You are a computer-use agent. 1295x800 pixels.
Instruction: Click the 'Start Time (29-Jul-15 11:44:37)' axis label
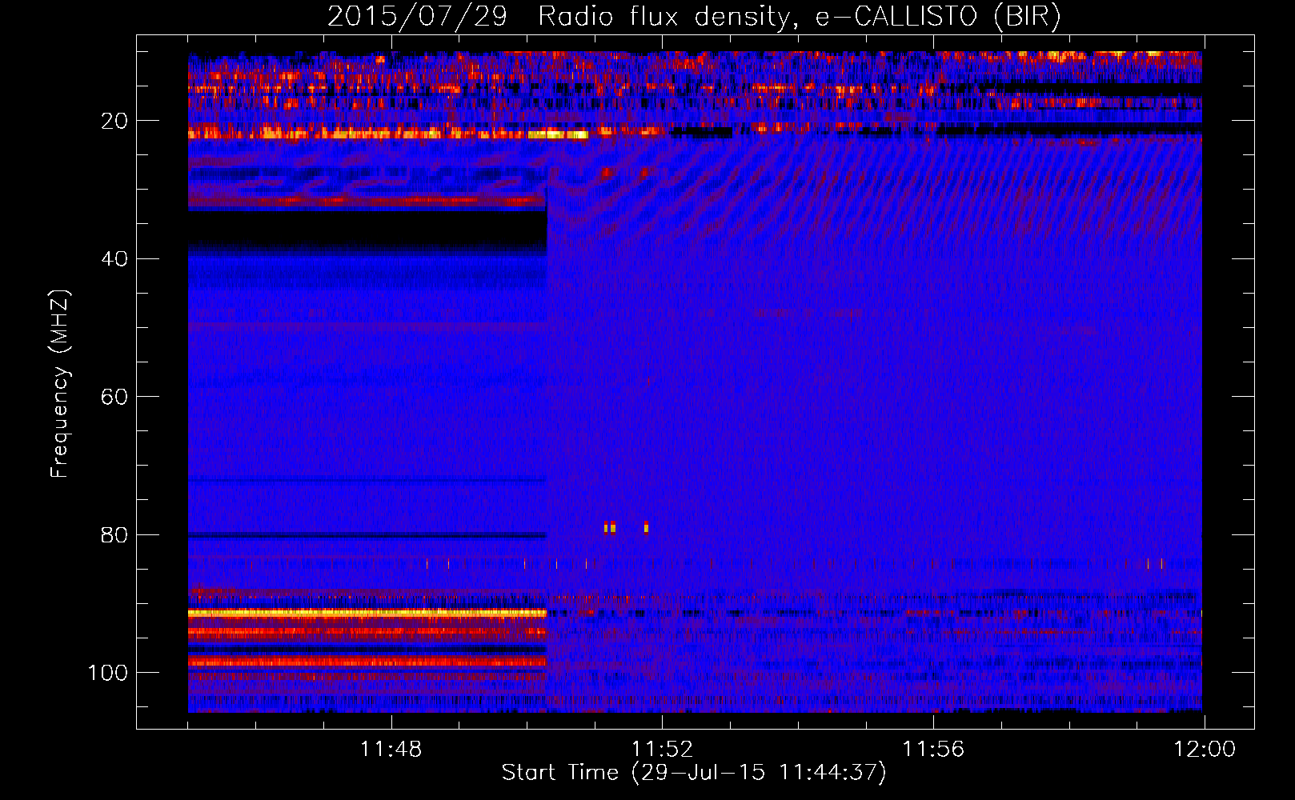point(694,773)
